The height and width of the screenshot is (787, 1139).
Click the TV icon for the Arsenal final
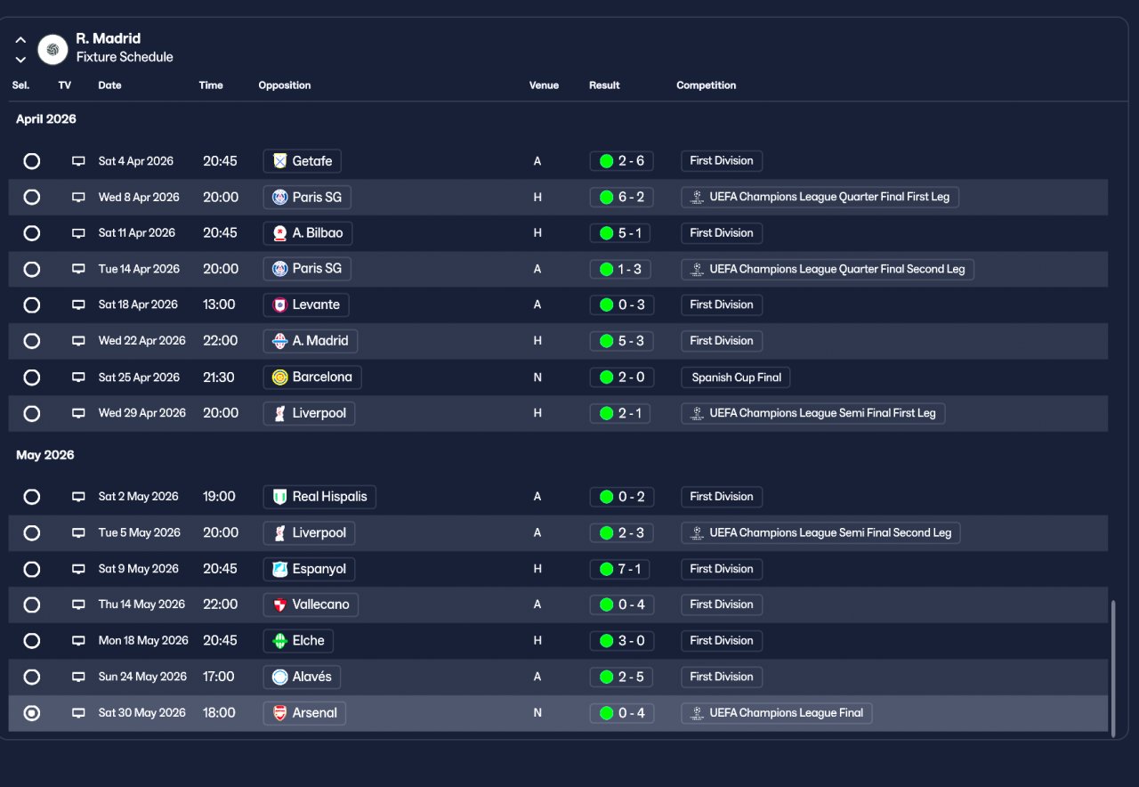[x=78, y=713]
